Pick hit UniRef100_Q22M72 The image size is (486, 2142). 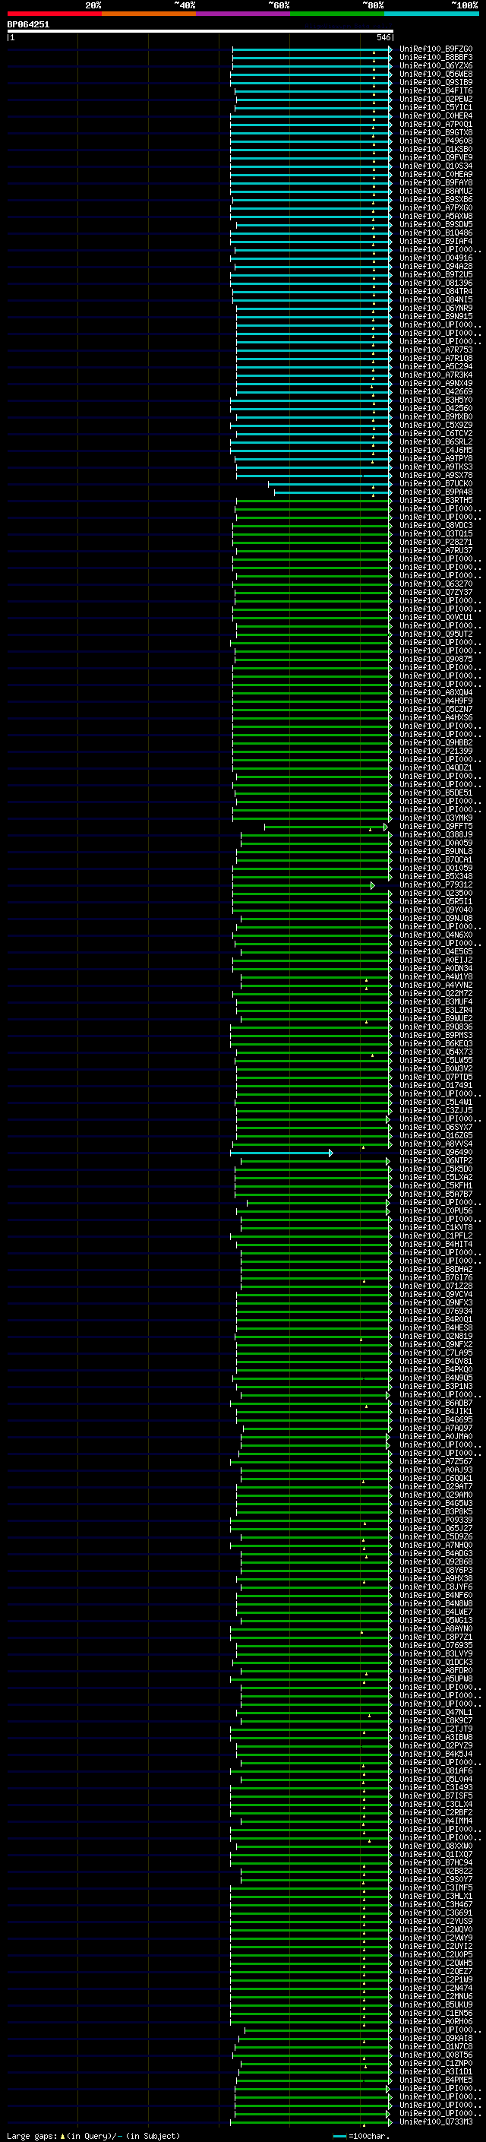point(435,993)
